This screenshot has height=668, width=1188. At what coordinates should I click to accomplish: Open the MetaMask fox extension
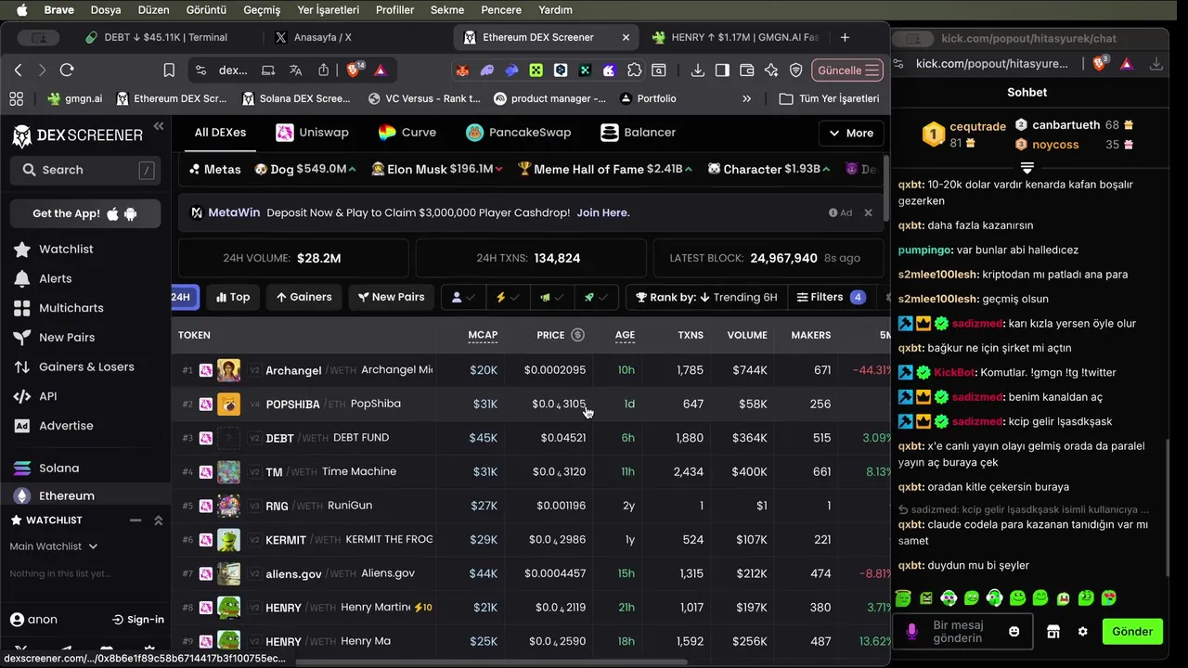[x=463, y=71]
